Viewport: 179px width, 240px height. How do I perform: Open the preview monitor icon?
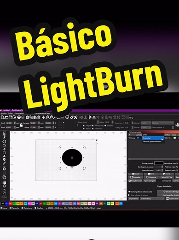tap(67, 117)
